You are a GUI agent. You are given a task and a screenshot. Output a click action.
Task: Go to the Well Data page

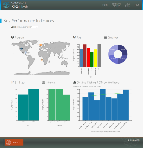[127, 5]
